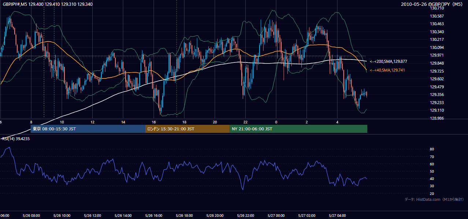
Task: Click the 5/26 16:00 time axis label
Action: [x=154, y=216]
